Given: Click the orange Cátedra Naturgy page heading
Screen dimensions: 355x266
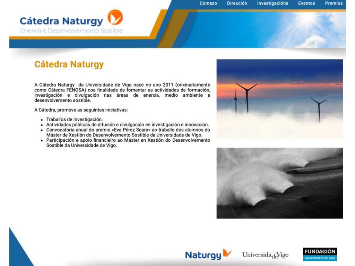Looking at the screenshot, I should click(x=69, y=64).
